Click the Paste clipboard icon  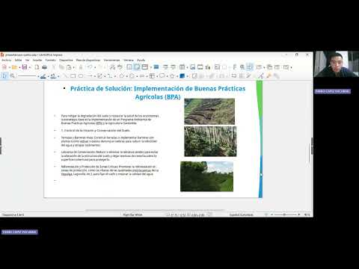pyautogui.click(x=69, y=67)
